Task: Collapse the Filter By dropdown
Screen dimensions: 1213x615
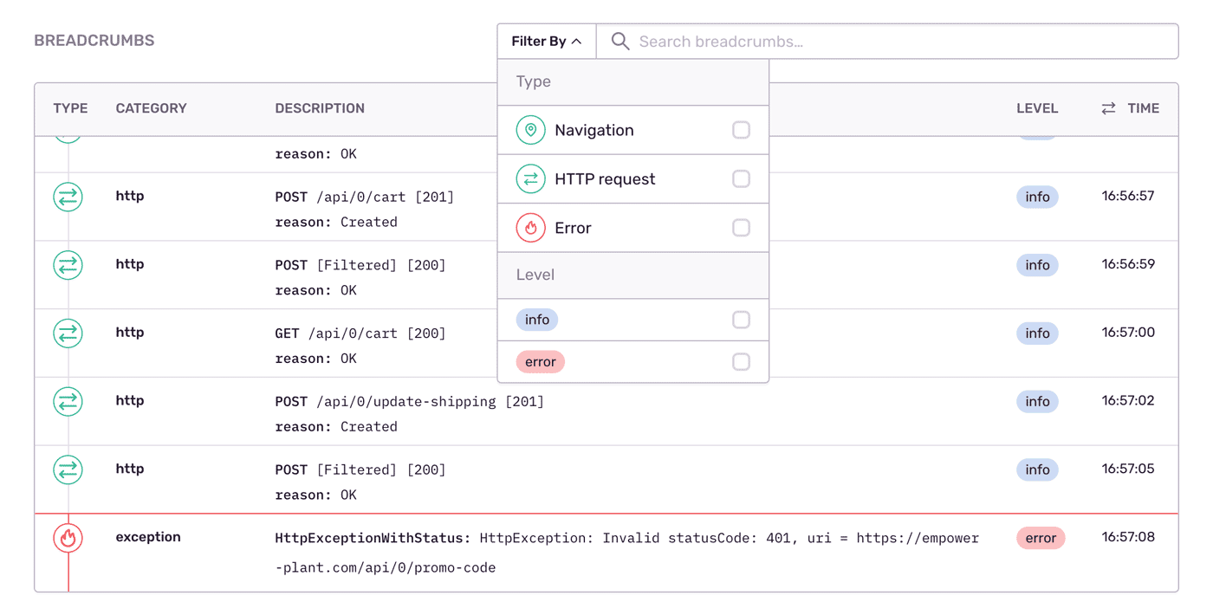Action: click(546, 42)
